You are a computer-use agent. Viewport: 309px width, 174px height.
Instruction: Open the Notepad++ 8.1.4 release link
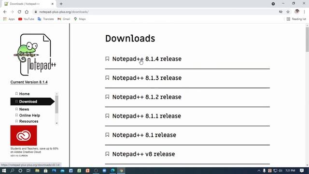(x=147, y=59)
